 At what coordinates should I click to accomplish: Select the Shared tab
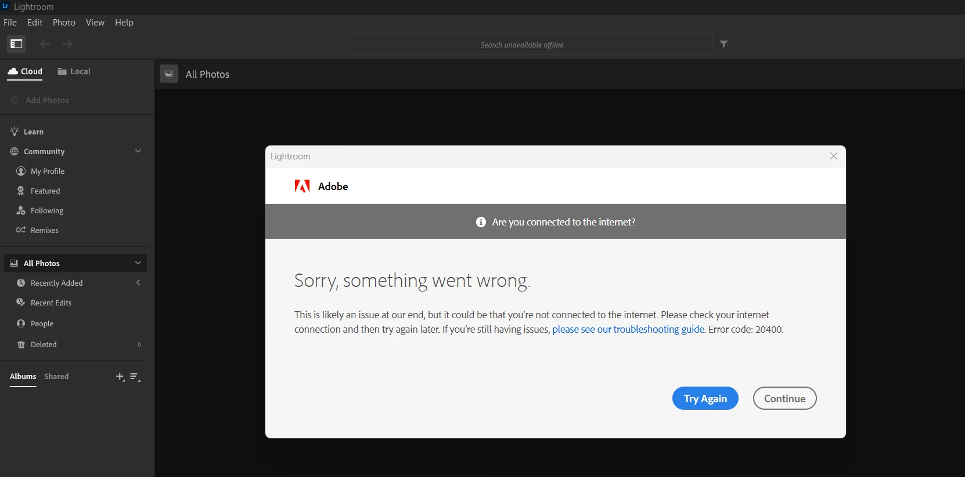56,377
